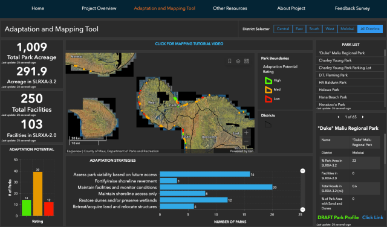Filter by West district
Image resolution: width=387 pixels, height=227 pixels.
(330, 29)
